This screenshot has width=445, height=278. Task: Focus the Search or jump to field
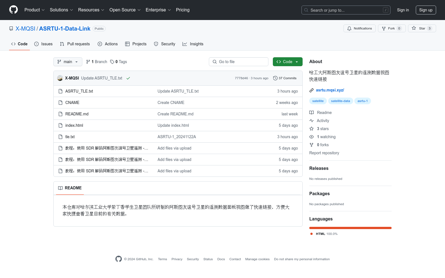point(346,10)
